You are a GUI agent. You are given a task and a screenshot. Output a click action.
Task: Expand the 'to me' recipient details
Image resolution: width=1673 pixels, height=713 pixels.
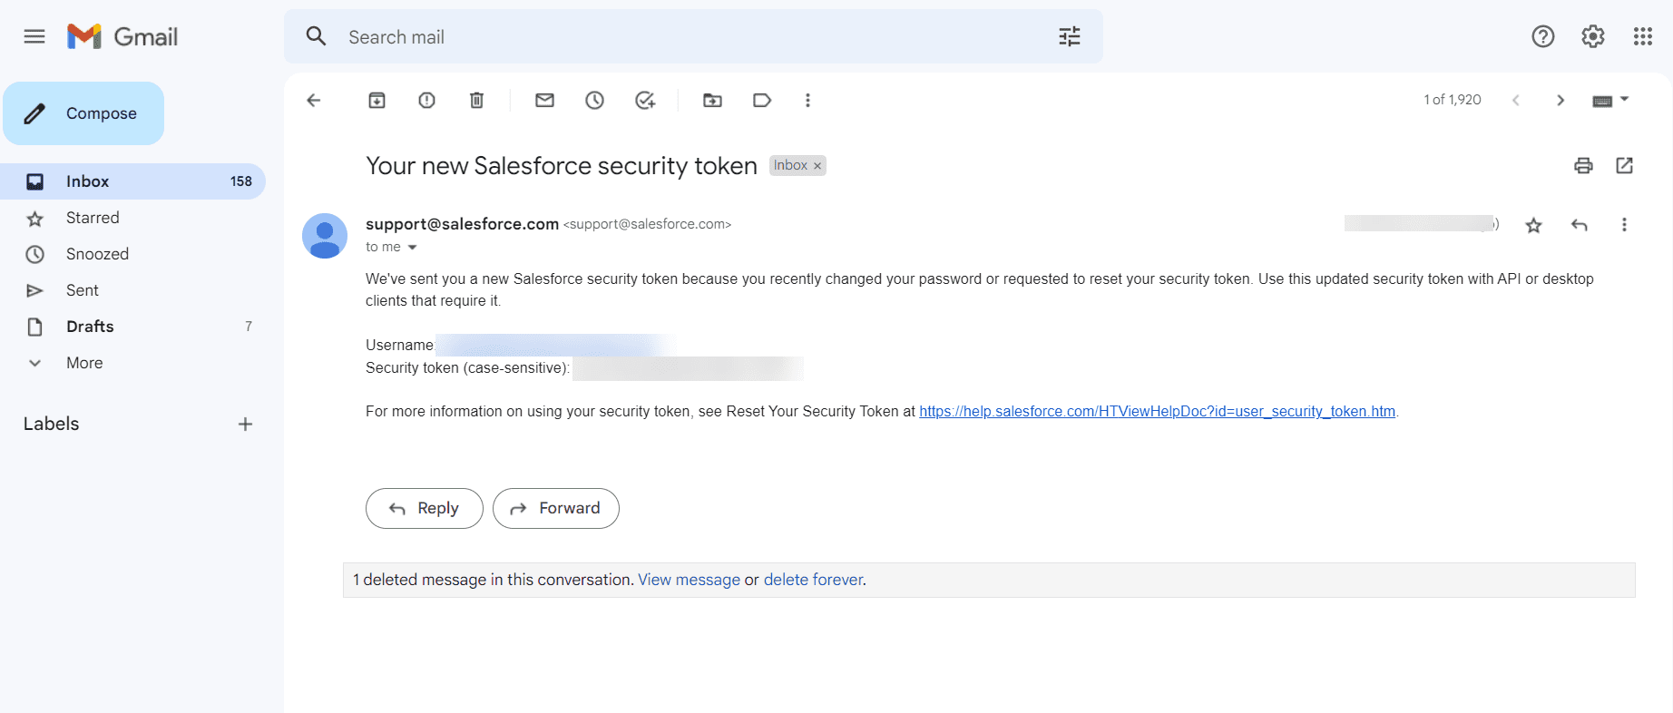412,248
